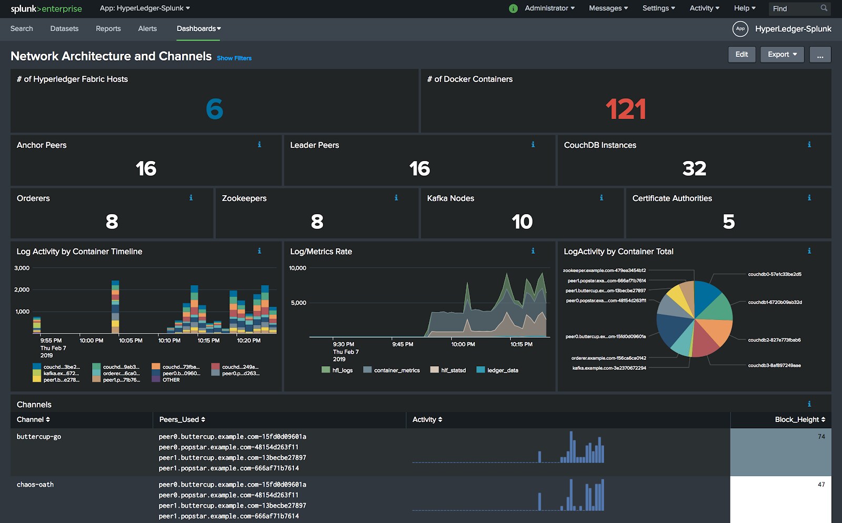This screenshot has width=842, height=523.
Task: Toggle couchd...249a legend swatch
Action: pyautogui.click(x=215, y=366)
